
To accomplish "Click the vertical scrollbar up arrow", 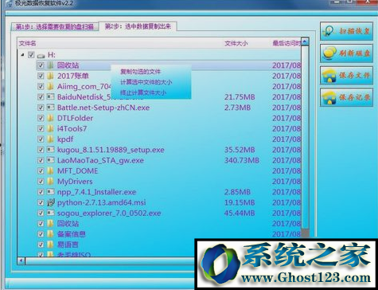I will [x=305, y=41].
